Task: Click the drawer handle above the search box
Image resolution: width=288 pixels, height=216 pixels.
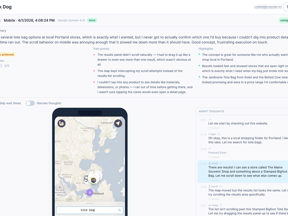Action: pos(90,203)
